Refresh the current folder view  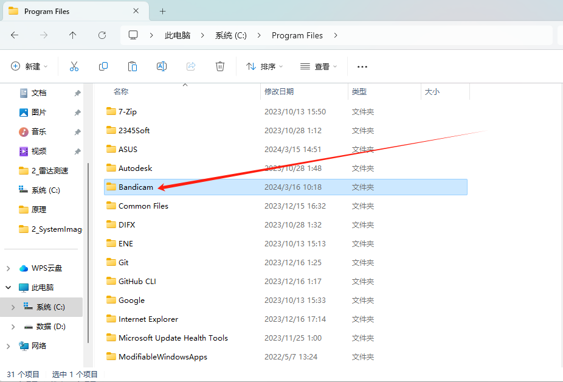pos(102,35)
